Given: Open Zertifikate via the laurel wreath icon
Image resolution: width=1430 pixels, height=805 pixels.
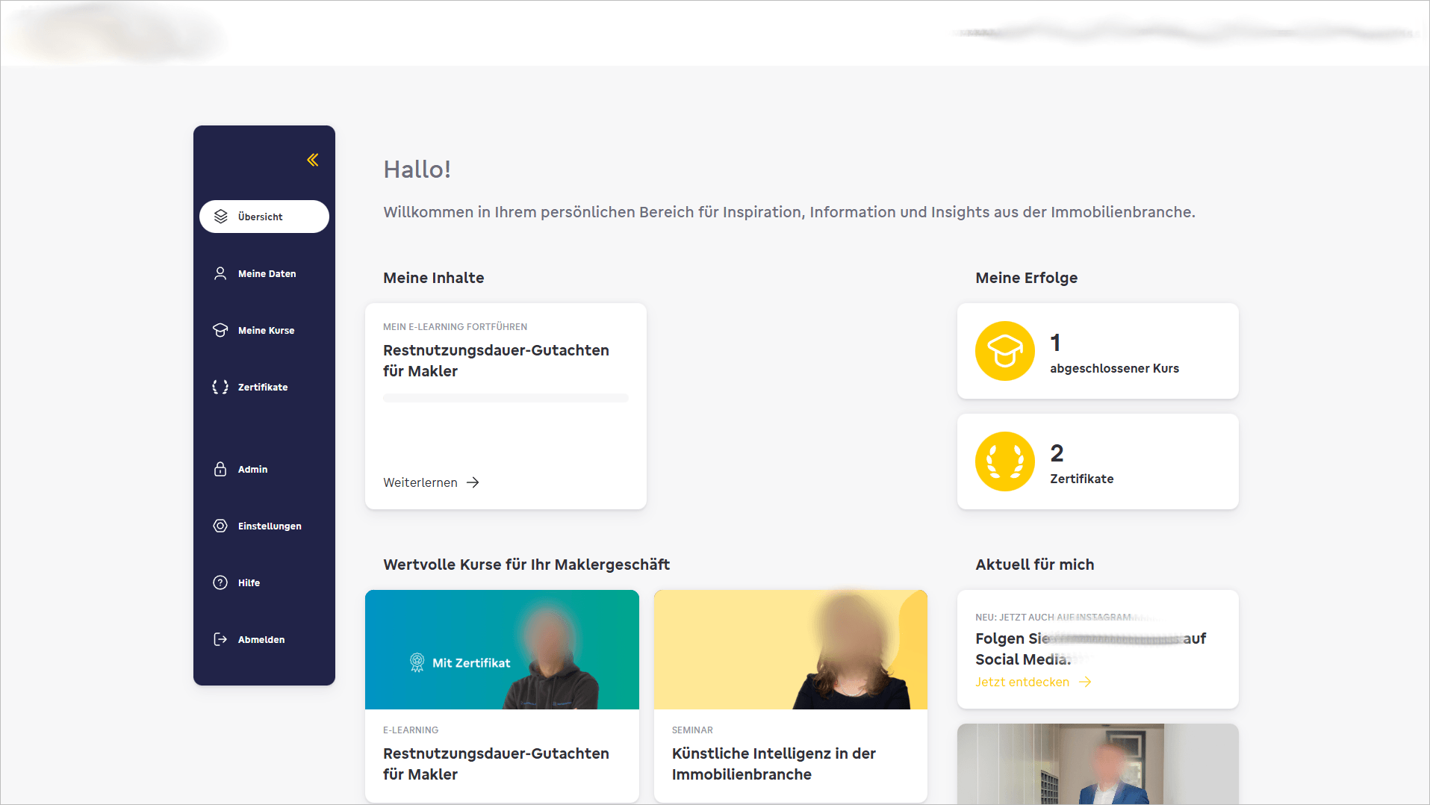Looking at the screenshot, I should 220,387.
